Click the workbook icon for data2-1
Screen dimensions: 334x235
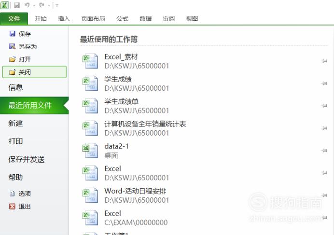pyautogui.click(x=90, y=151)
